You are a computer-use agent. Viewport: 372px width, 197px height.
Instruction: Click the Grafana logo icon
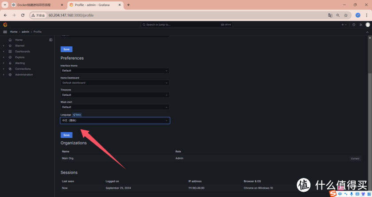[x=5, y=25]
